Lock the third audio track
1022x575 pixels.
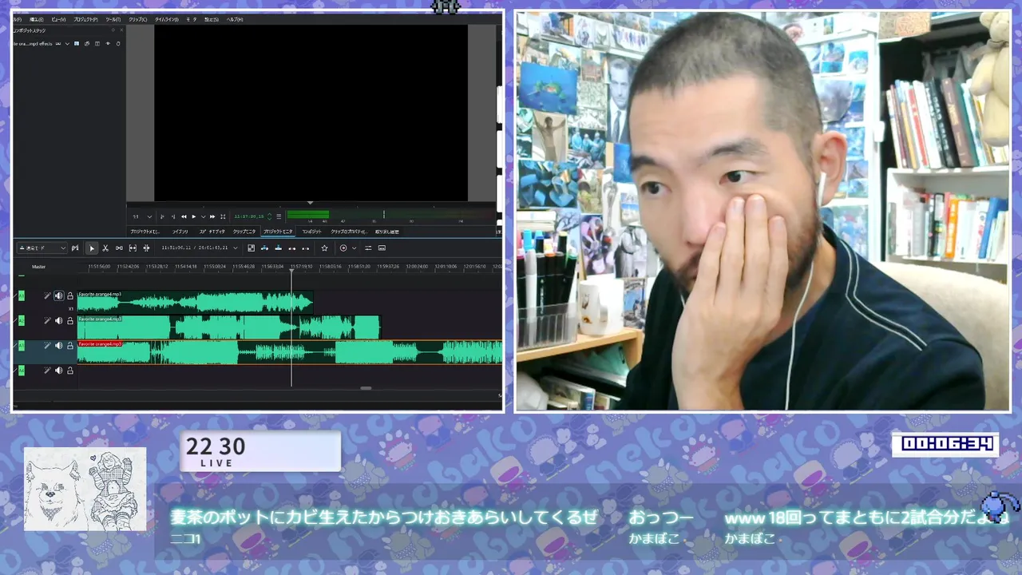(x=69, y=346)
